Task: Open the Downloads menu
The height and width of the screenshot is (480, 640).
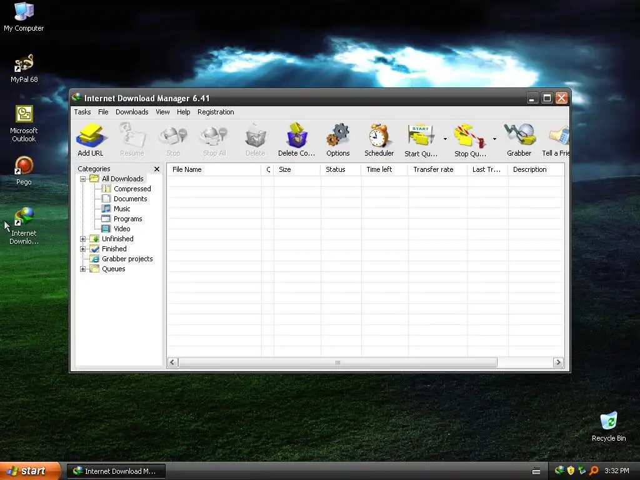Action: pos(132,112)
